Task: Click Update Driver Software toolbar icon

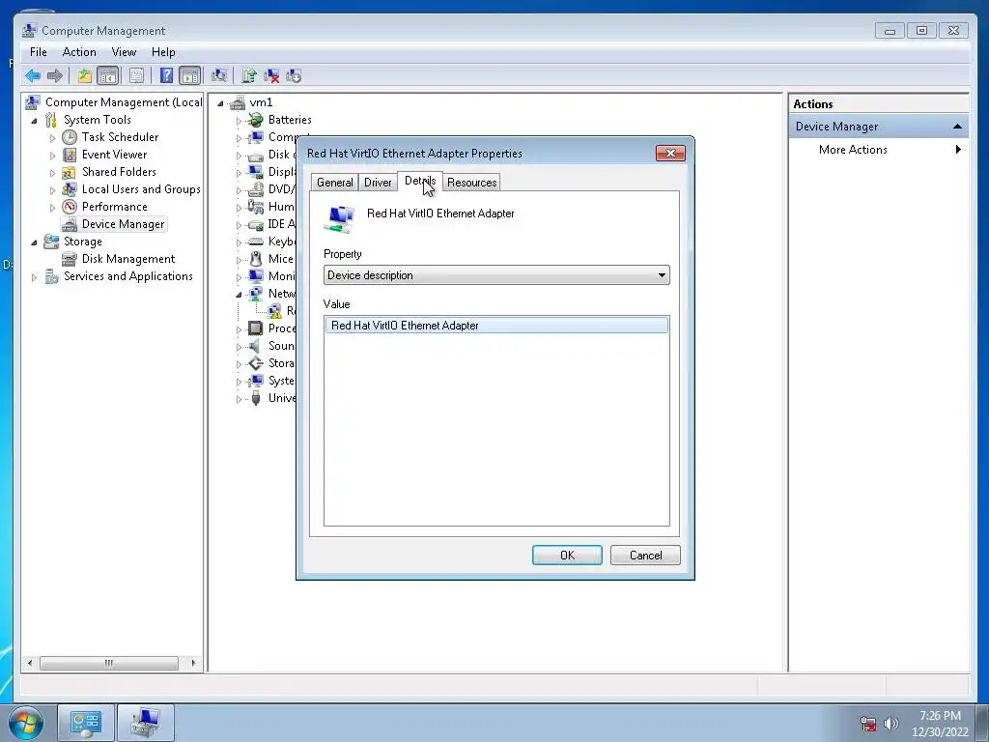Action: 248,76
